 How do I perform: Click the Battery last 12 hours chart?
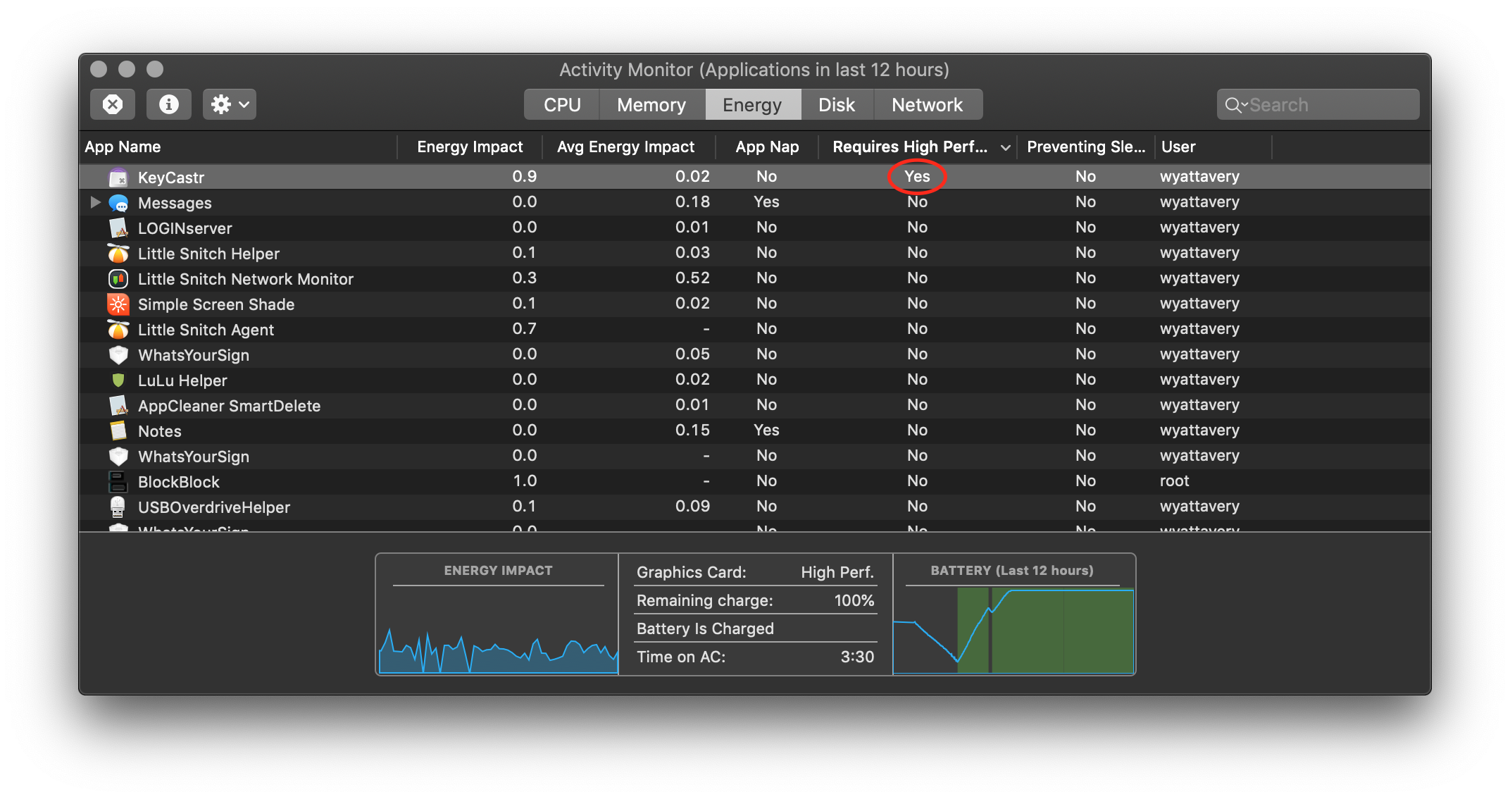(1013, 630)
